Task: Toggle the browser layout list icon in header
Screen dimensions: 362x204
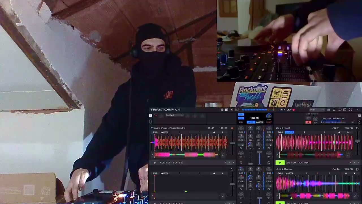Action: [329, 110]
